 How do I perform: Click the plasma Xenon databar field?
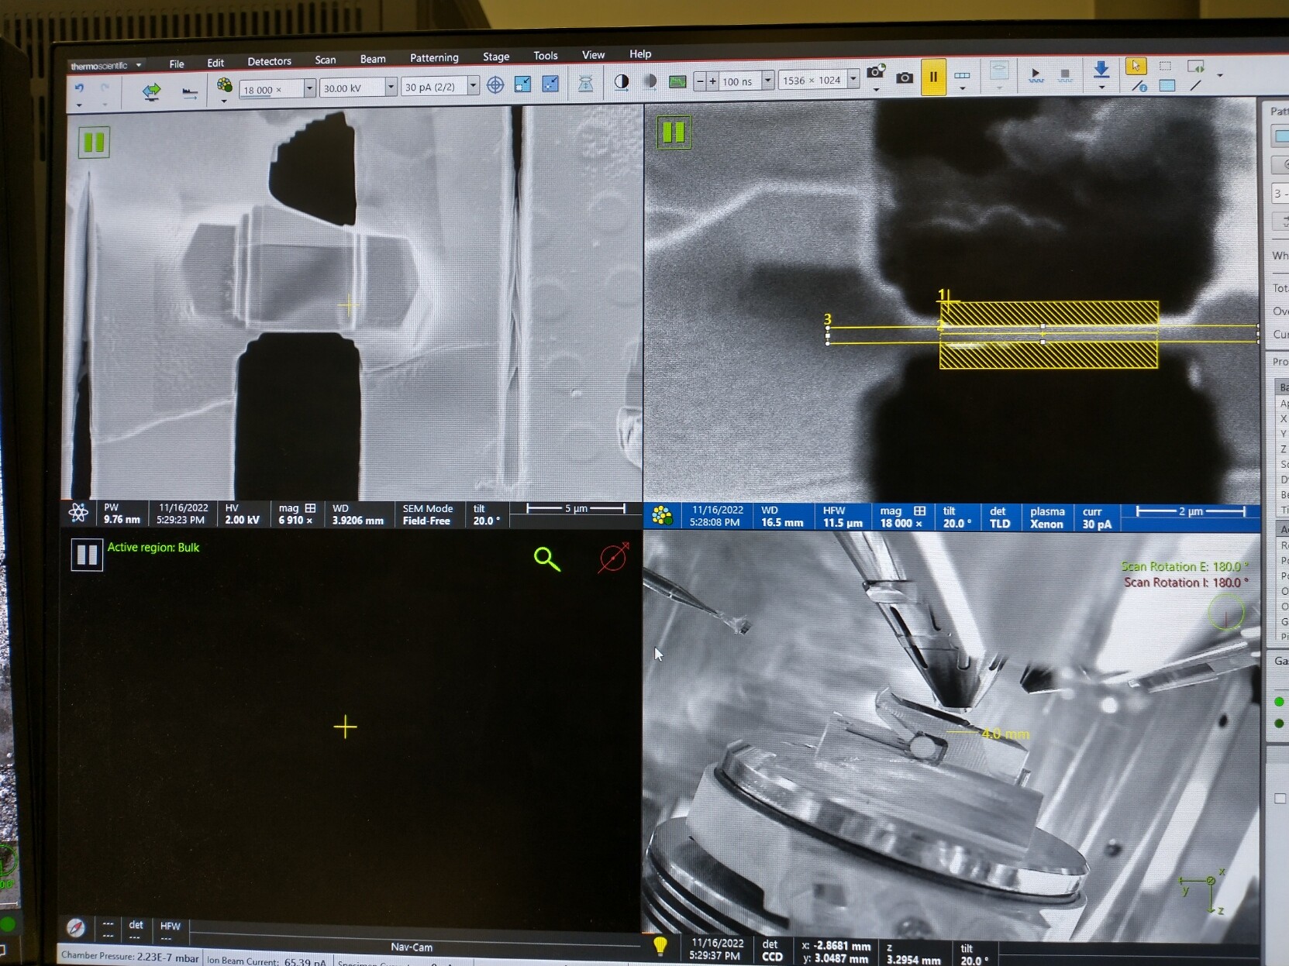[x=1046, y=517]
